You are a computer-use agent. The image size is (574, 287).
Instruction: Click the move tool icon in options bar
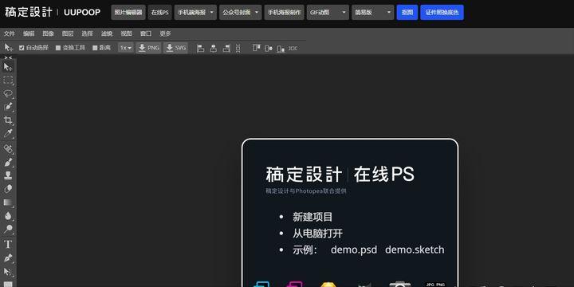pyautogui.click(x=9, y=48)
